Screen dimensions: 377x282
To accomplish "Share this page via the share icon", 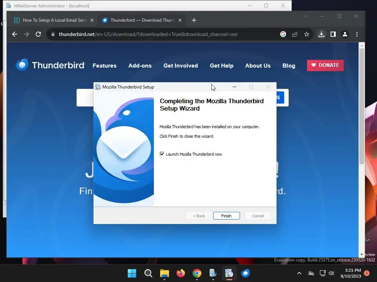I will click(295, 34).
